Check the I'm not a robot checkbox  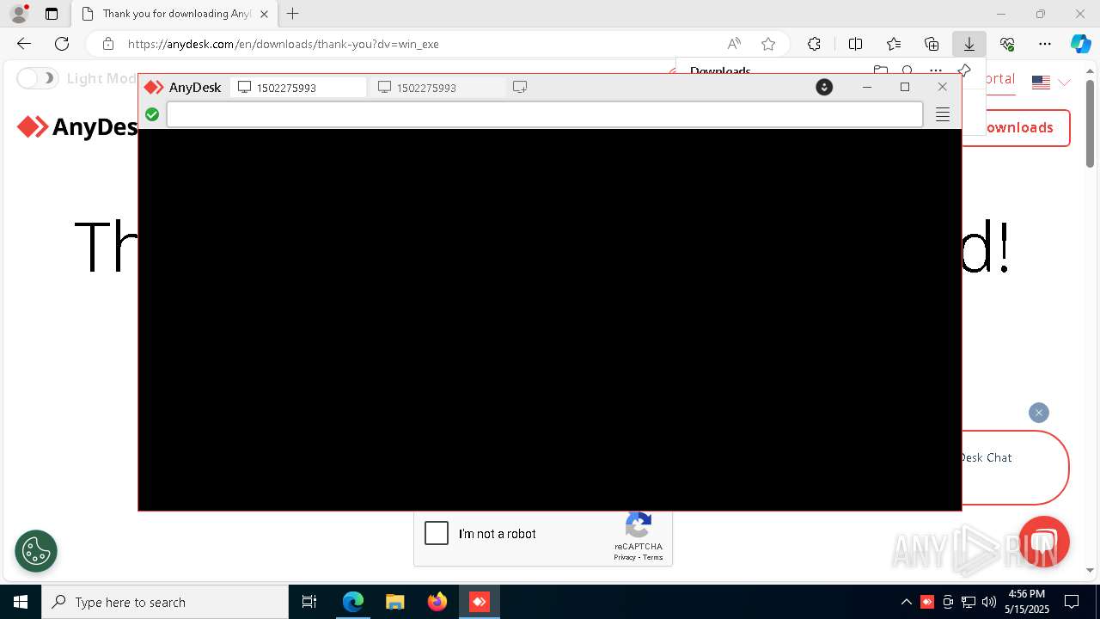[x=437, y=533]
